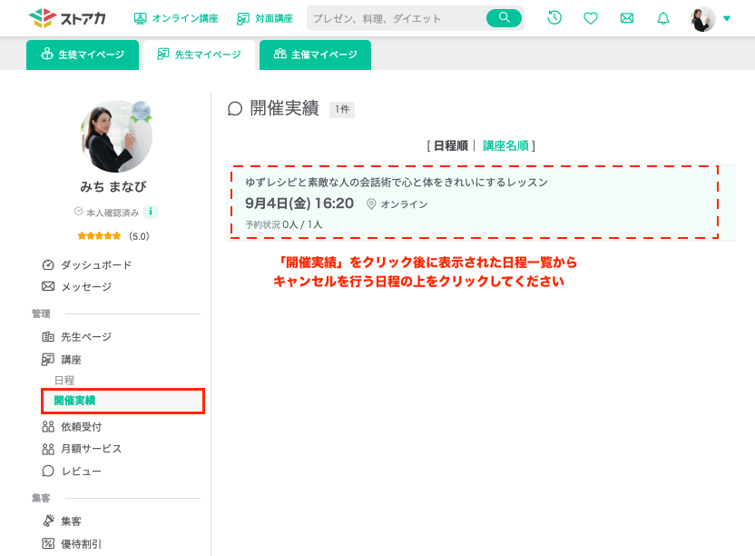Image resolution: width=755 pixels, height=556 pixels.
Task: Open 依頼受付 in the sidebar
Action: tap(72, 427)
